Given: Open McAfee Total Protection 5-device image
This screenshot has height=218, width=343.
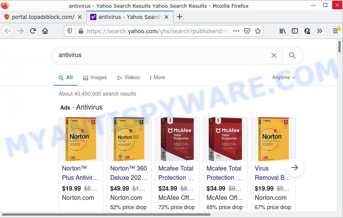Looking at the screenshot, I should point(225,139).
